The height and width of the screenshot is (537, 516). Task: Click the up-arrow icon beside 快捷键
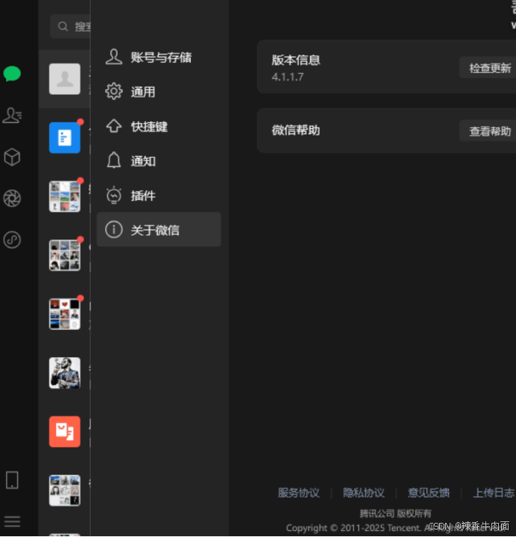(x=113, y=126)
